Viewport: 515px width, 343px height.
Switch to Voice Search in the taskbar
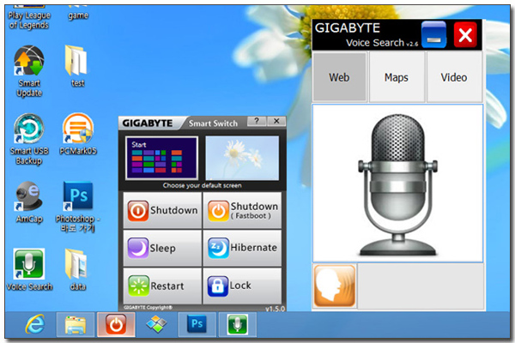pos(238,324)
